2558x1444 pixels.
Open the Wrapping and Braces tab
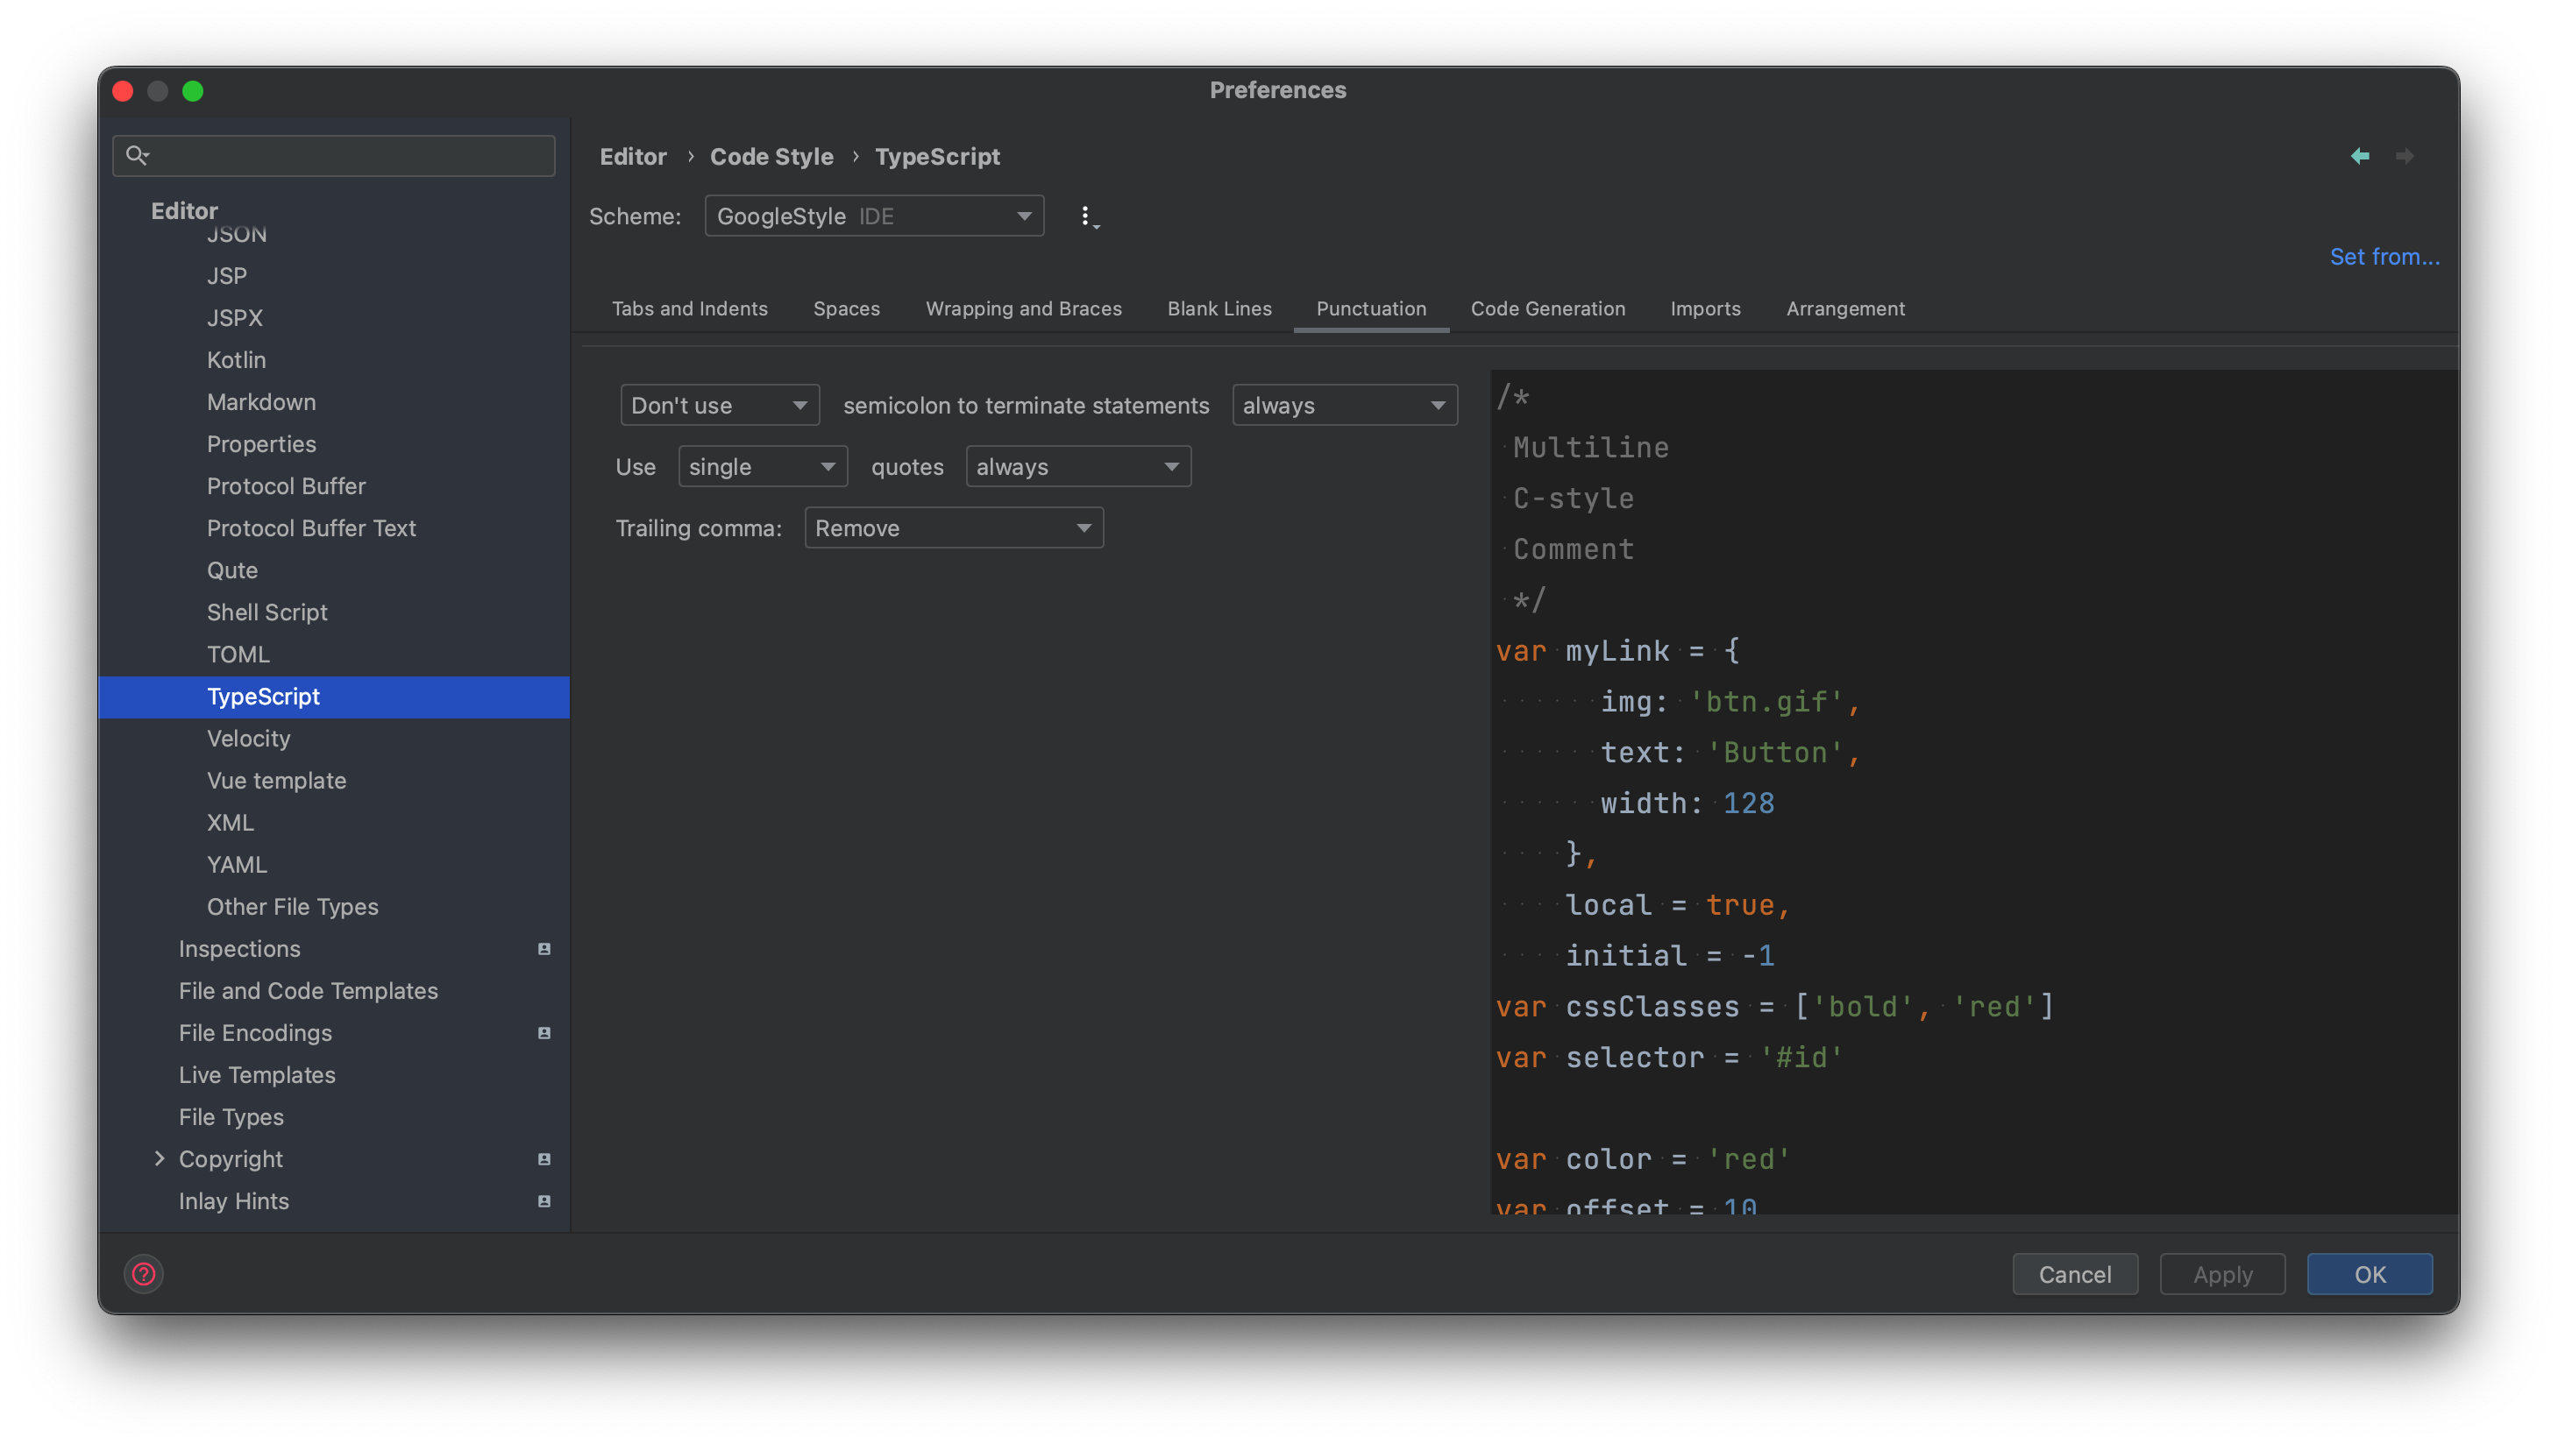click(x=1024, y=308)
